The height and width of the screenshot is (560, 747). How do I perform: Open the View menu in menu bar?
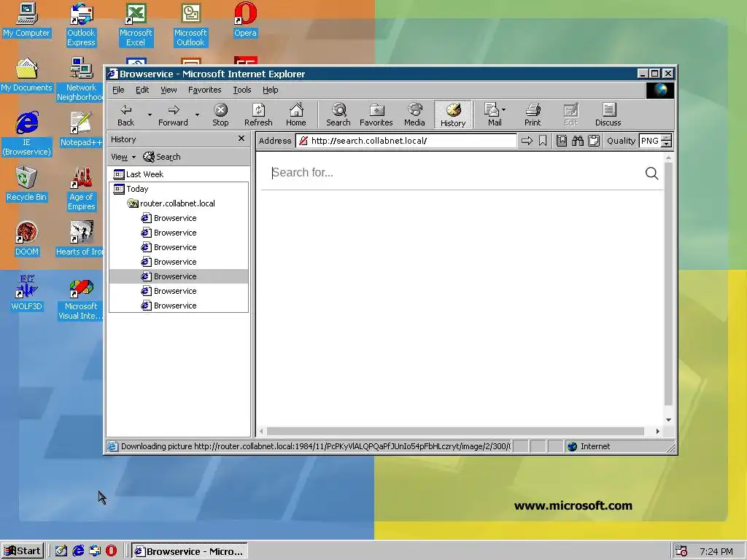click(x=169, y=90)
